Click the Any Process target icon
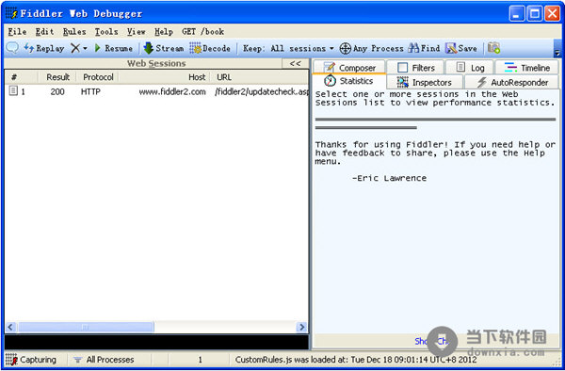565x371 pixels. (x=346, y=48)
